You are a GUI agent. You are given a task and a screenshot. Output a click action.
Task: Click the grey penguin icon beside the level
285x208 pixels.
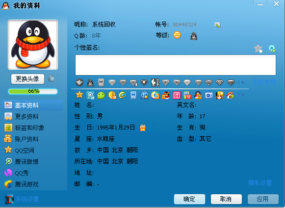[194, 36]
